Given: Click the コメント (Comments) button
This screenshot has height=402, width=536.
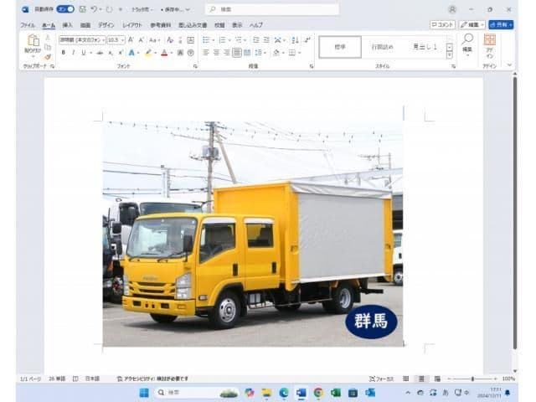Looking at the screenshot, I should (x=442, y=25).
